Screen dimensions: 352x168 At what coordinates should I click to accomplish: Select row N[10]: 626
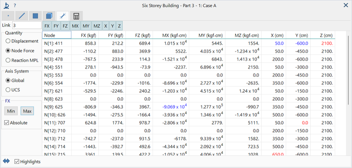pyautogui.click(x=189, y=115)
